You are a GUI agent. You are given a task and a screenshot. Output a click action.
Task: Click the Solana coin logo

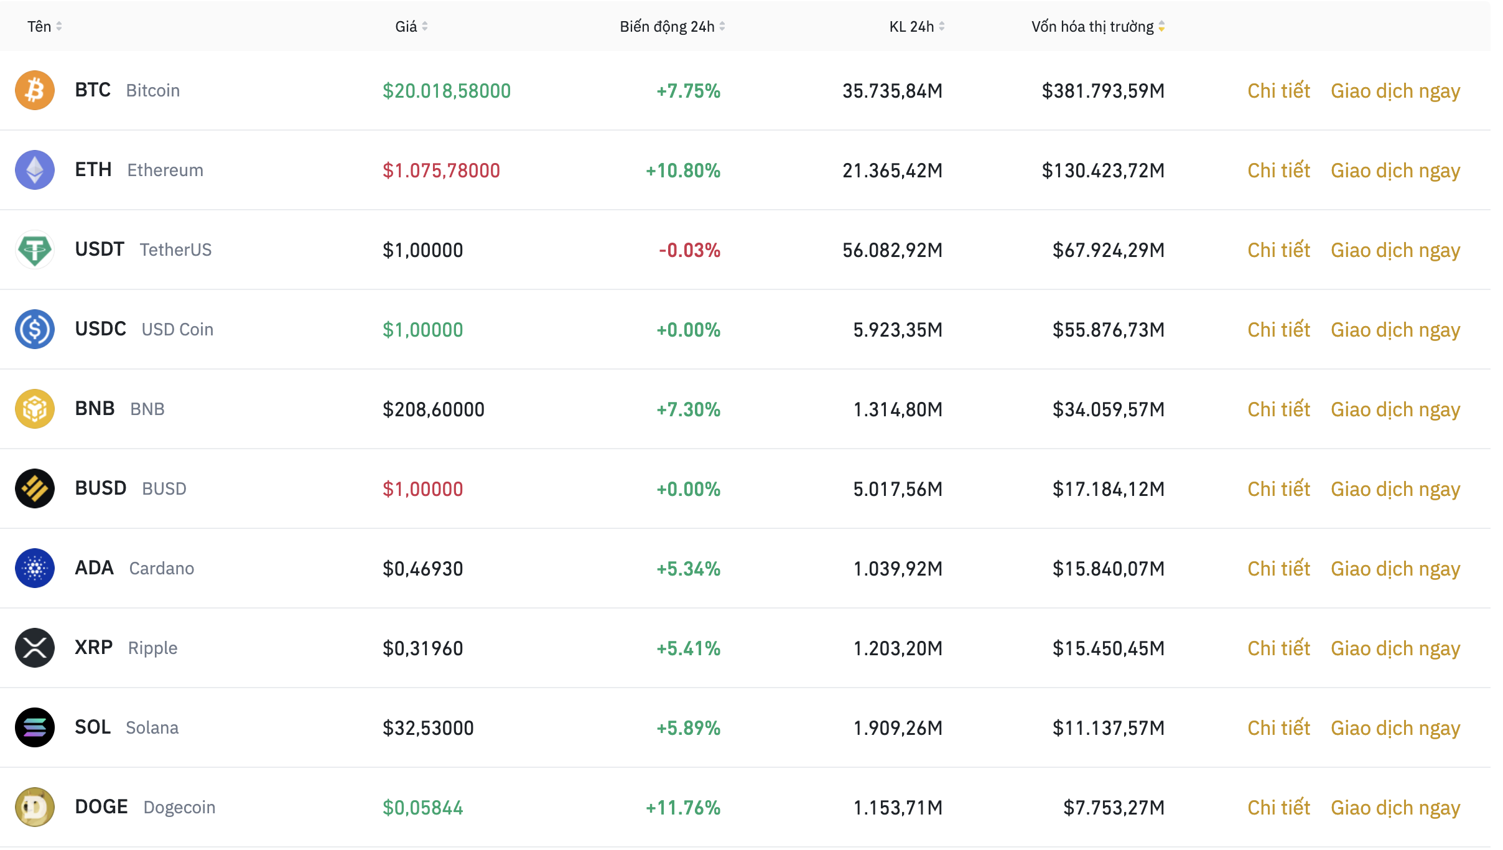pyautogui.click(x=35, y=727)
